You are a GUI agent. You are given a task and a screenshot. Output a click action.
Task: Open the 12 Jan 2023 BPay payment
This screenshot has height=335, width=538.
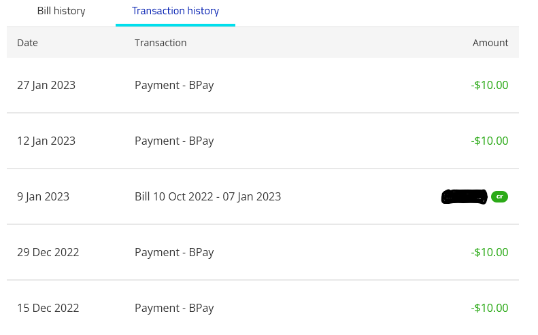click(174, 141)
